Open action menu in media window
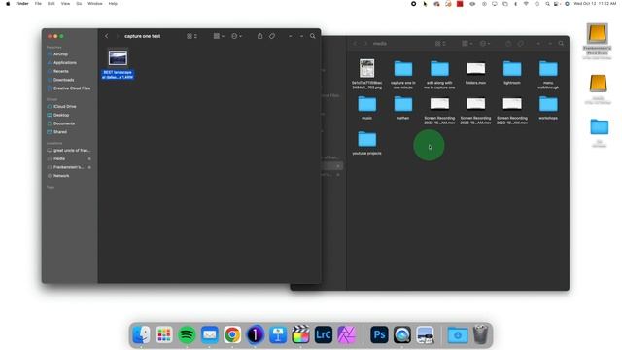This screenshot has height=350, width=622. 485,43
